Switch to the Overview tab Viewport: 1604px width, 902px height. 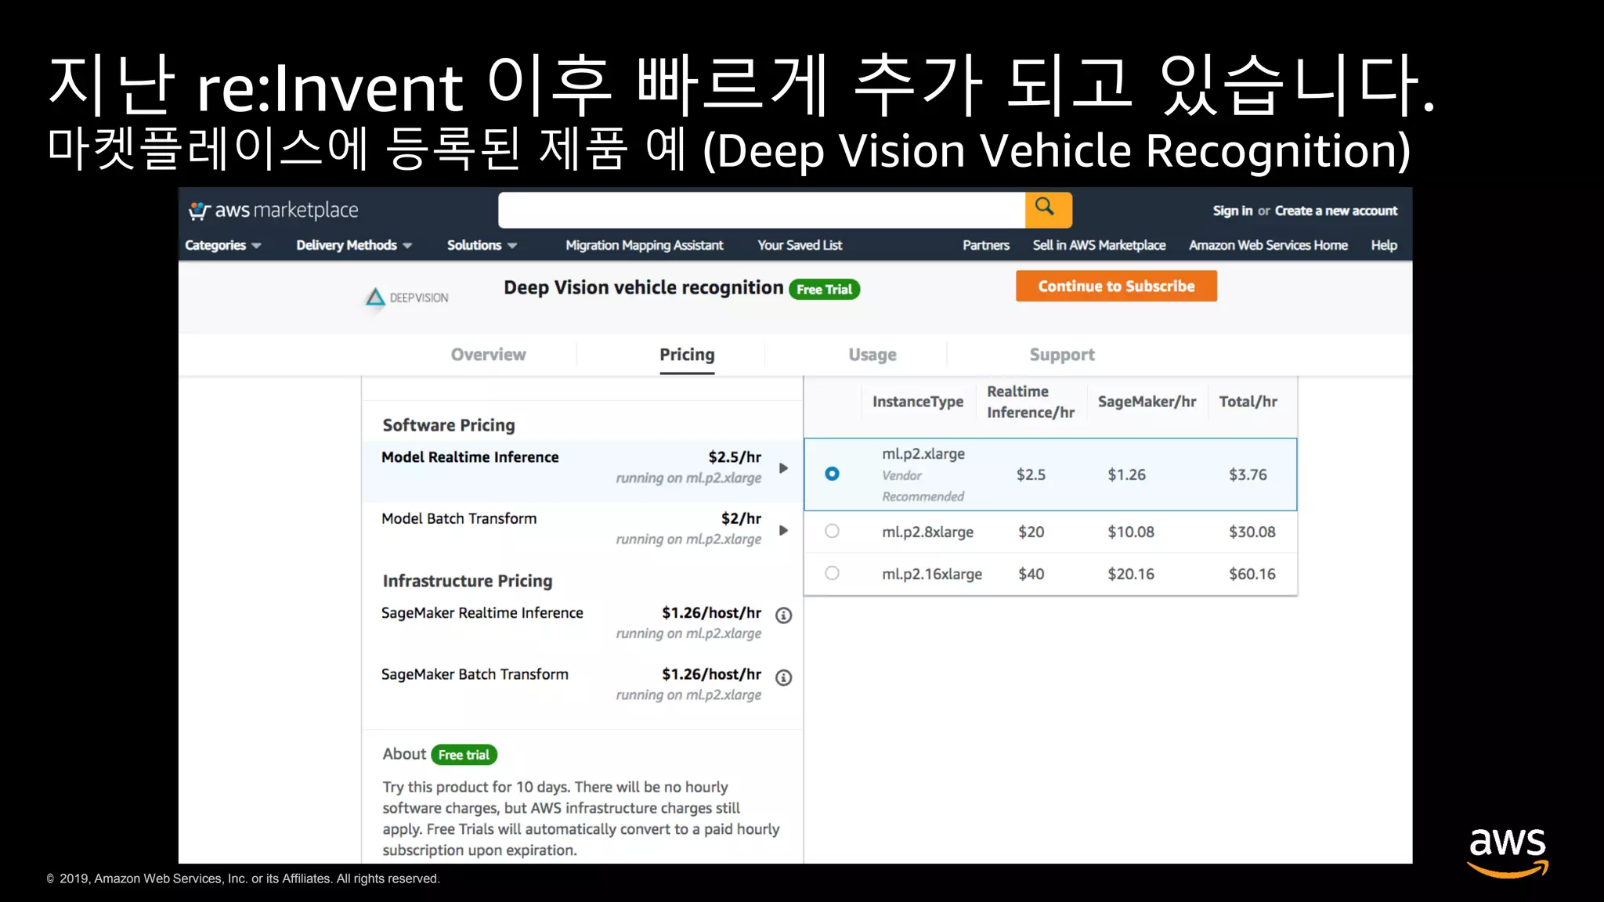click(x=488, y=355)
